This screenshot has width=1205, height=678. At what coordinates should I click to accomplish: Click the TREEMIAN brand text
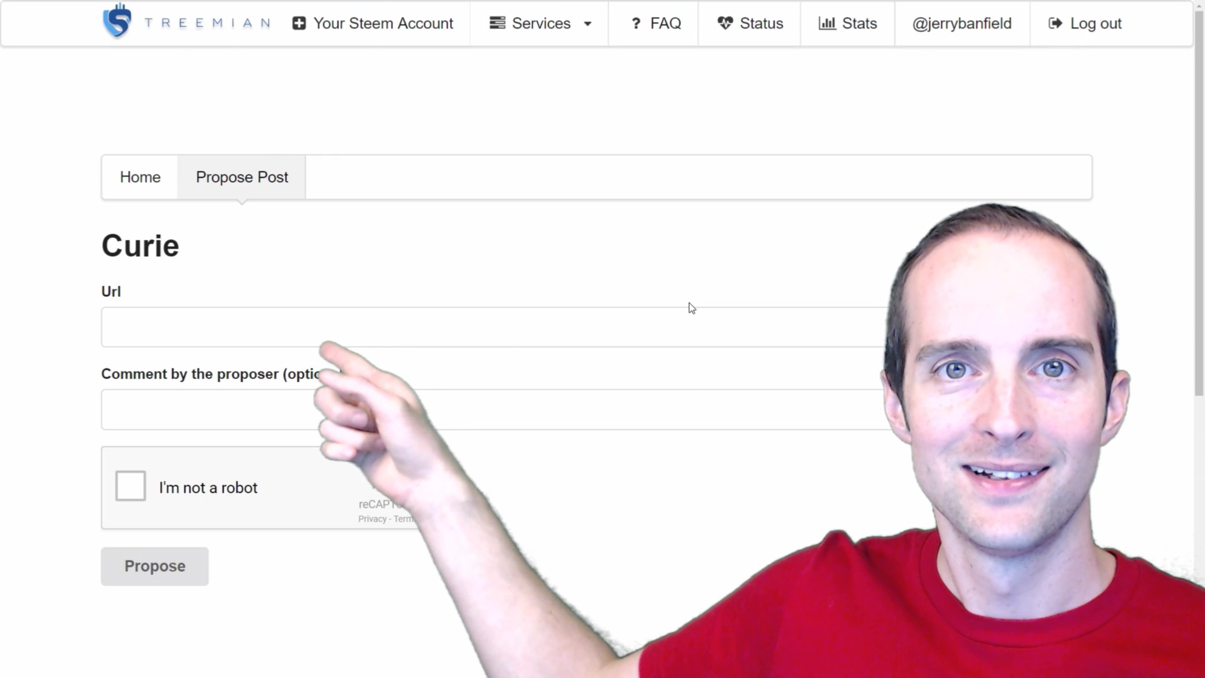[207, 23]
